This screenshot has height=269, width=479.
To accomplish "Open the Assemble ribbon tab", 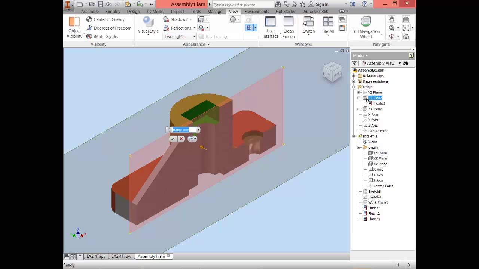I will (x=90, y=12).
